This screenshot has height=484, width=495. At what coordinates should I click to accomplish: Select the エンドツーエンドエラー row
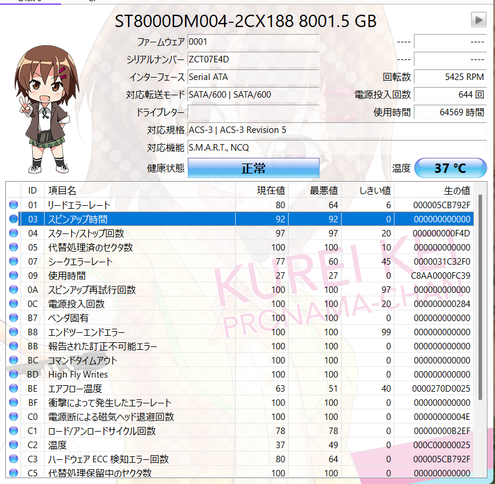pos(240,332)
